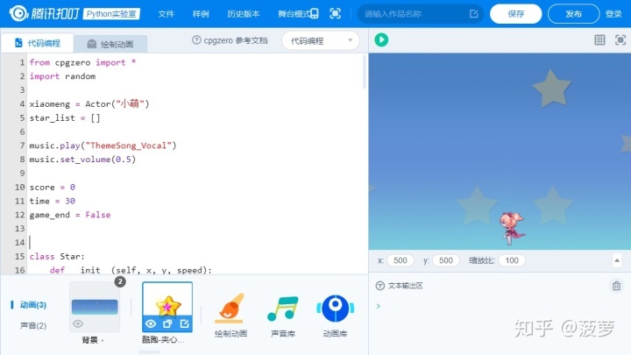Toggle eye icon on star sprite

(151, 323)
